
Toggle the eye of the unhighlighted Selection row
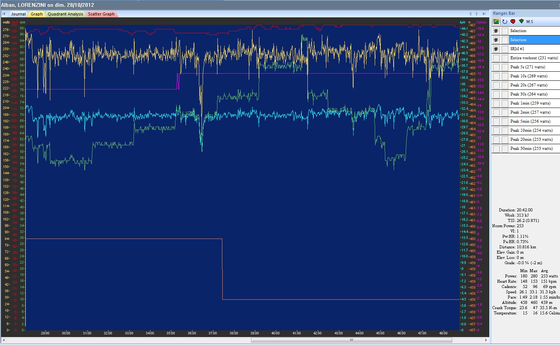pyautogui.click(x=496, y=31)
